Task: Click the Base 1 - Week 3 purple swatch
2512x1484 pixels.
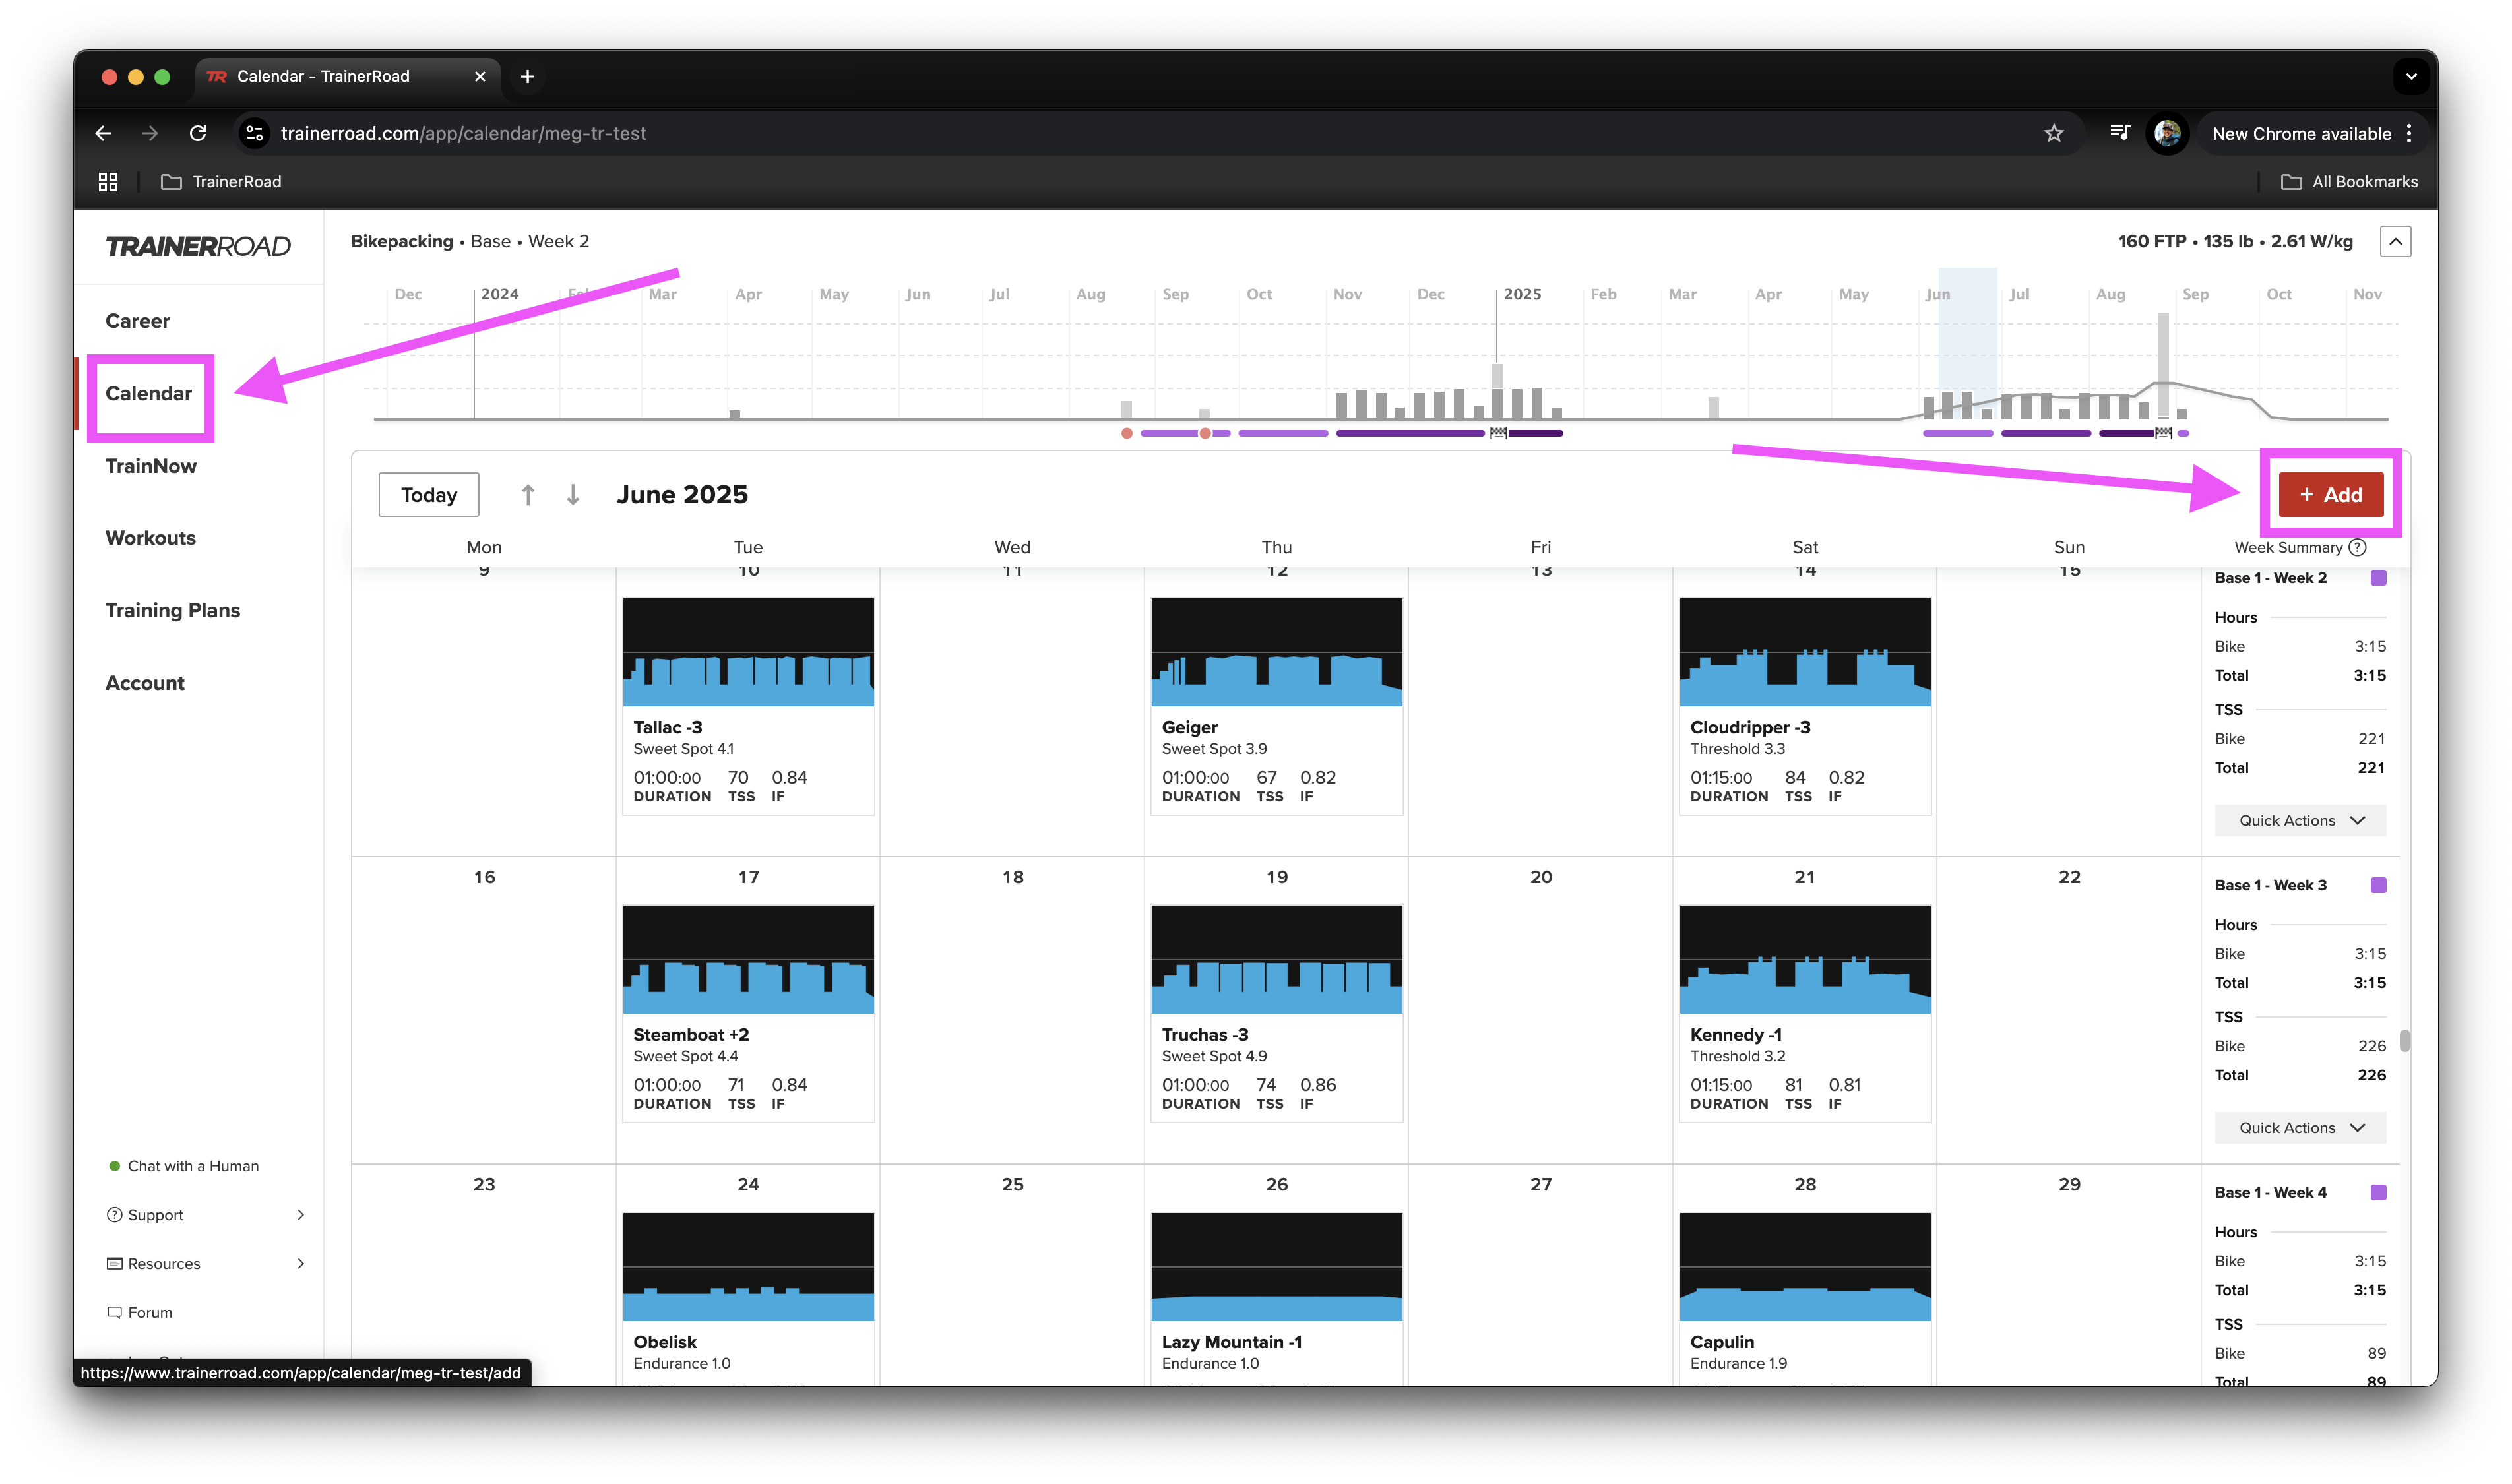Action: 2378,885
